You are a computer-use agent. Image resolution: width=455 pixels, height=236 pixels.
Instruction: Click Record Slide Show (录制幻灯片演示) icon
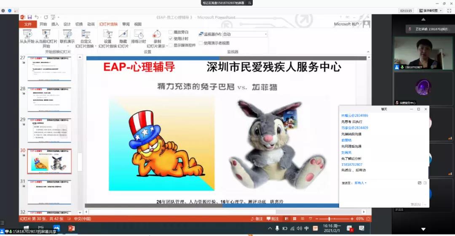(157, 34)
